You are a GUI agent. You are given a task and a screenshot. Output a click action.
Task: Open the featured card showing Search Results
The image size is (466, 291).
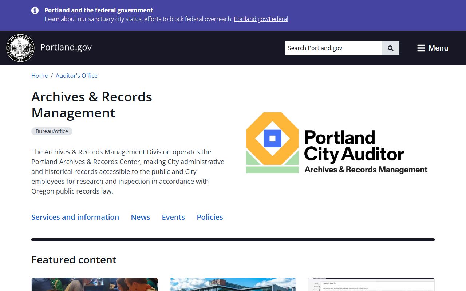(371, 284)
